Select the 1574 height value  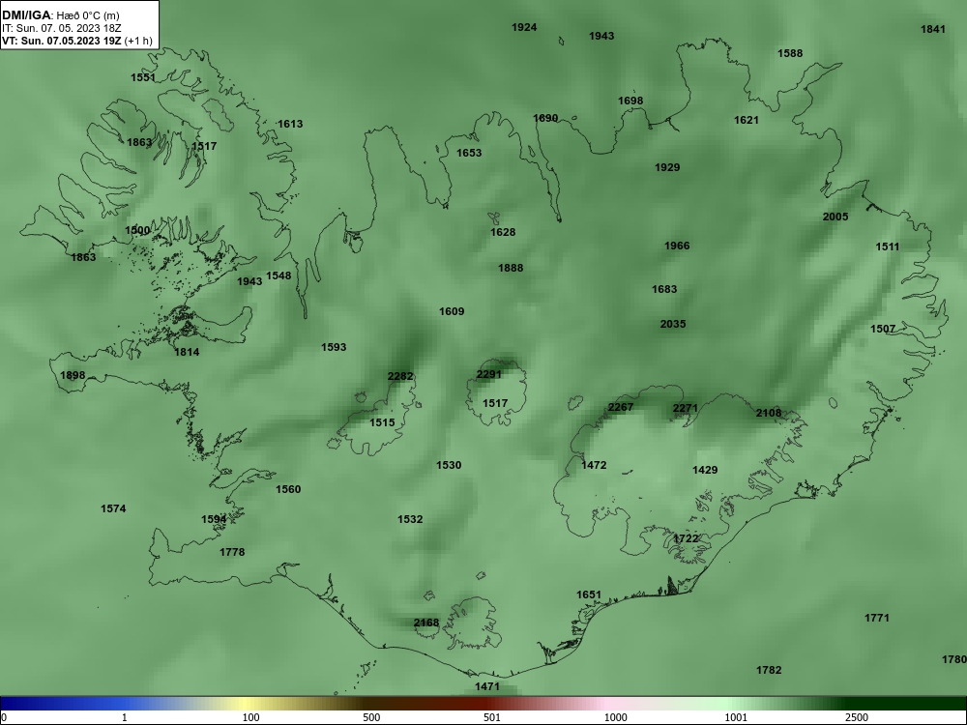tap(113, 508)
